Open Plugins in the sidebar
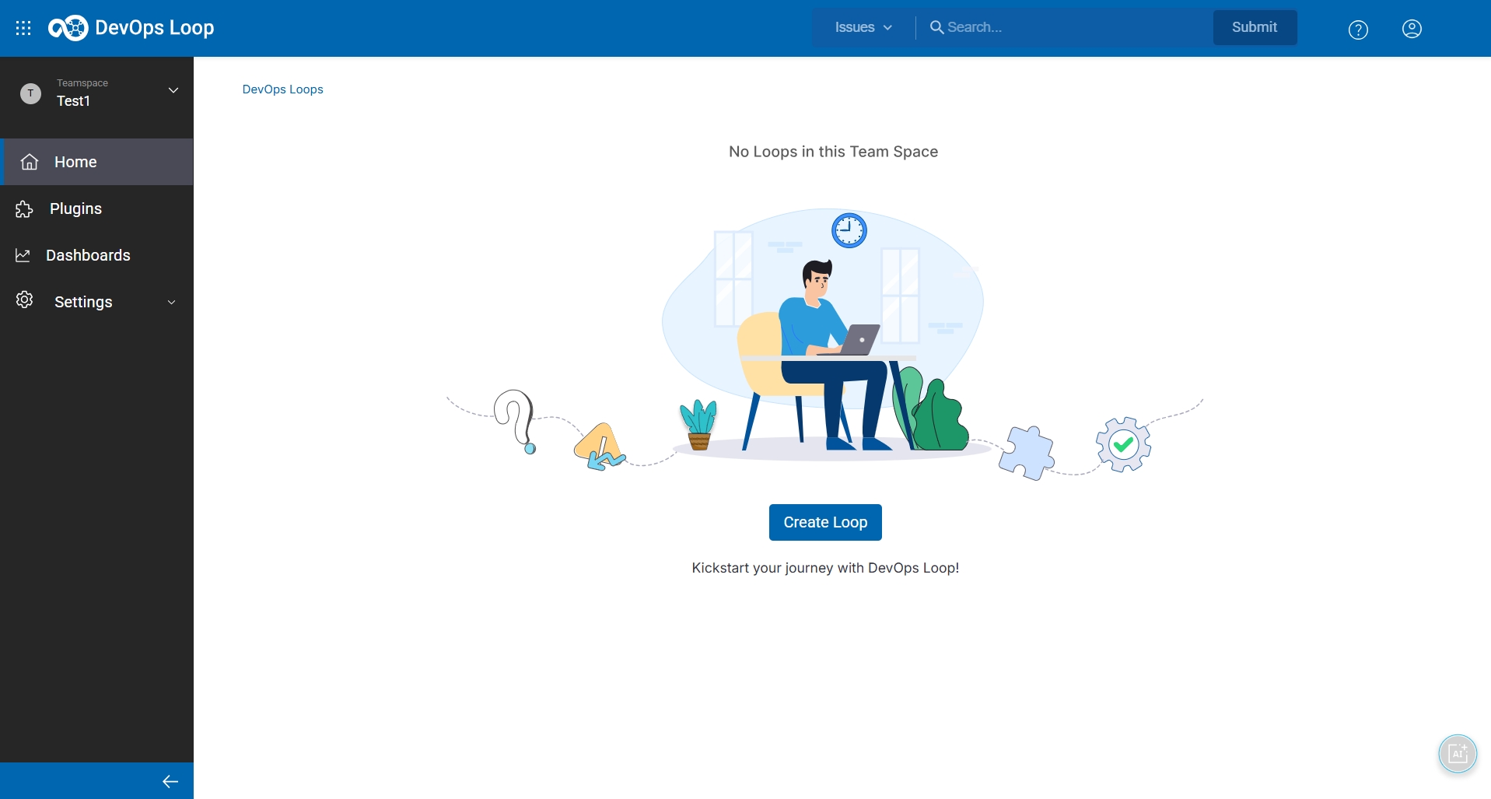Viewport: 1491px width, 799px height. click(97, 209)
